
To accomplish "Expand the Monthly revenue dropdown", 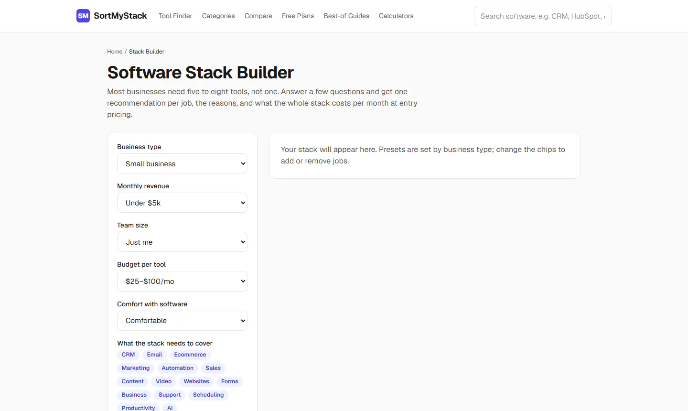I will click(182, 203).
